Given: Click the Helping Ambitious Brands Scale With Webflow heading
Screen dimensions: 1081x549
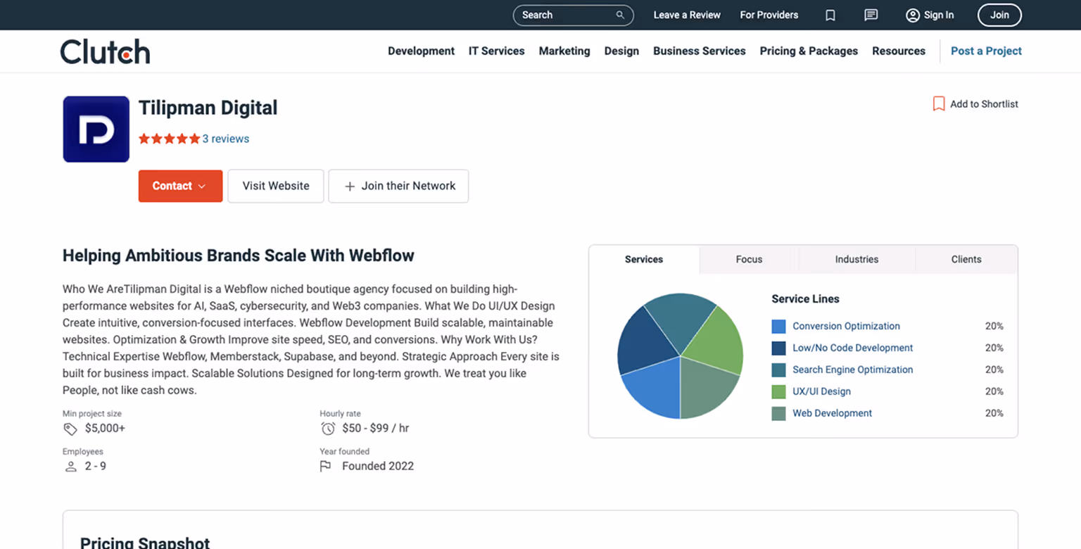Looking at the screenshot, I should tap(238, 255).
